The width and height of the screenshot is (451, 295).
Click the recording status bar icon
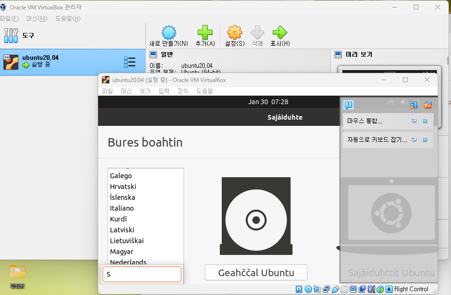(x=362, y=289)
